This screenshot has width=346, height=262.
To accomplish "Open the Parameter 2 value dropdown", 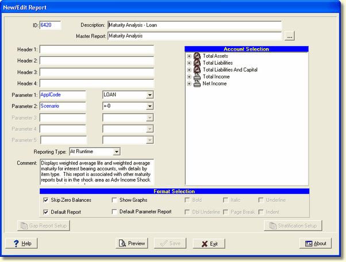I will [149, 107].
